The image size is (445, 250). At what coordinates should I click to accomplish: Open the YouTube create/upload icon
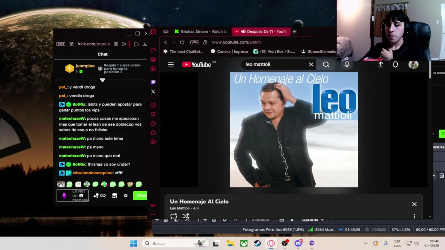coord(381,65)
